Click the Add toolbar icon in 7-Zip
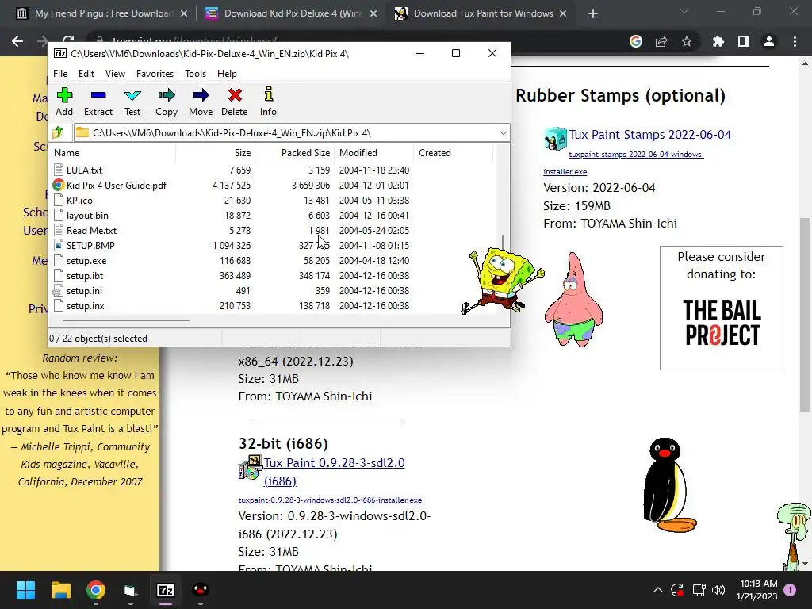The width and height of the screenshot is (812, 609). coord(64,102)
